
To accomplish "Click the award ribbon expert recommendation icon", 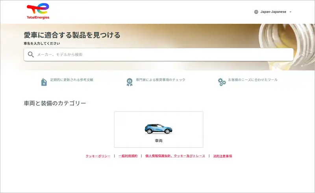I will click(130, 82).
